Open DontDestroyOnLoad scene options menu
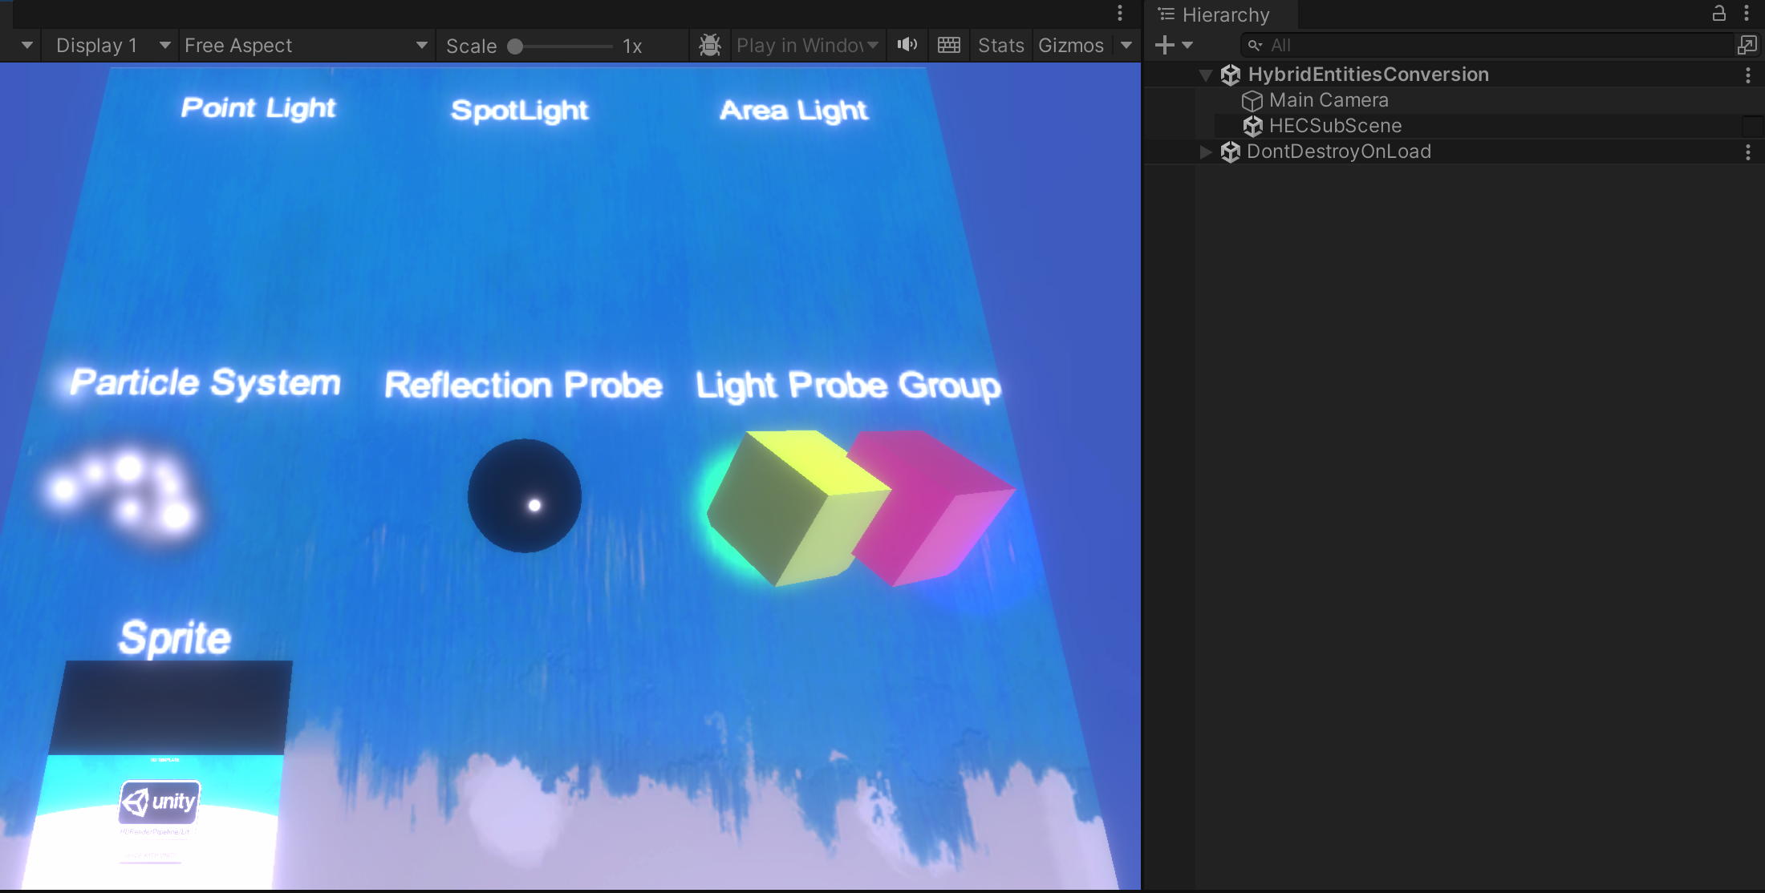The width and height of the screenshot is (1765, 893). click(x=1747, y=152)
